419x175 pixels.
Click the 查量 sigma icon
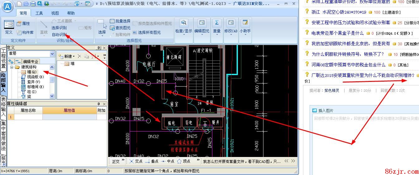point(217,26)
